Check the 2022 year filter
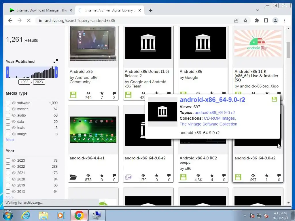 tap(8, 167)
